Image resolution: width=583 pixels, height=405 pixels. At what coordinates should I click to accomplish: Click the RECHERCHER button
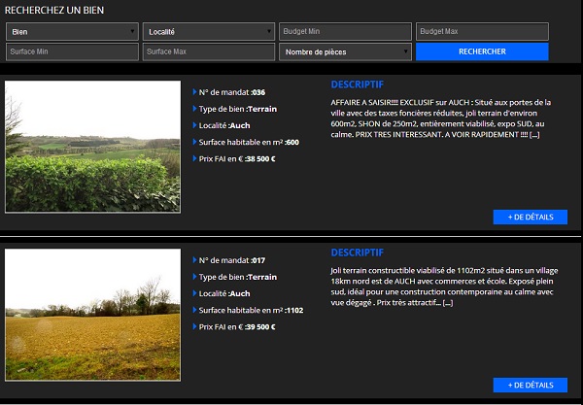click(x=482, y=51)
